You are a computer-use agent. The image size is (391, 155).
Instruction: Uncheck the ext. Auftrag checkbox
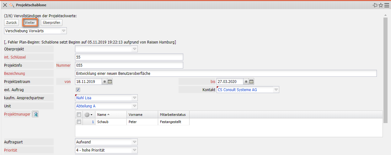pyautogui.click(x=78, y=90)
